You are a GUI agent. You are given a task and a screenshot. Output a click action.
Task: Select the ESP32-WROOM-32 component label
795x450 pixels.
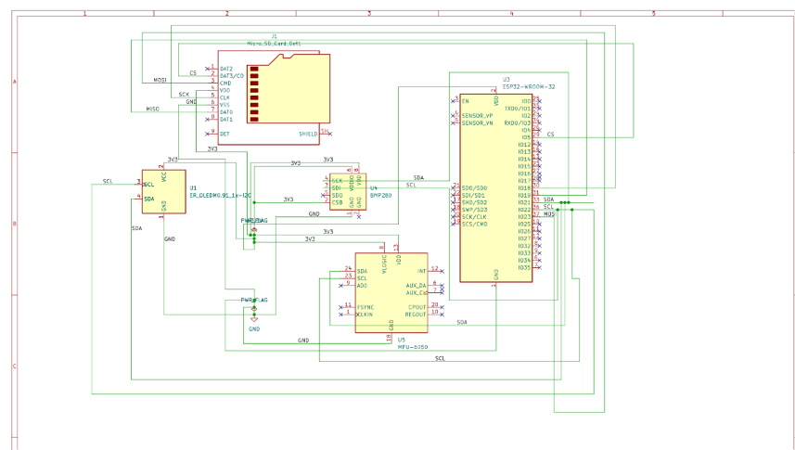[529, 87]
